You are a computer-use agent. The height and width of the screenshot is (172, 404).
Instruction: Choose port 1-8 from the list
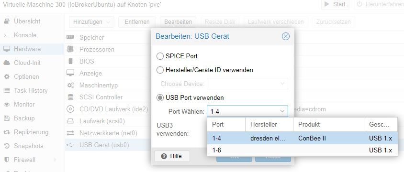click(303, 150)
